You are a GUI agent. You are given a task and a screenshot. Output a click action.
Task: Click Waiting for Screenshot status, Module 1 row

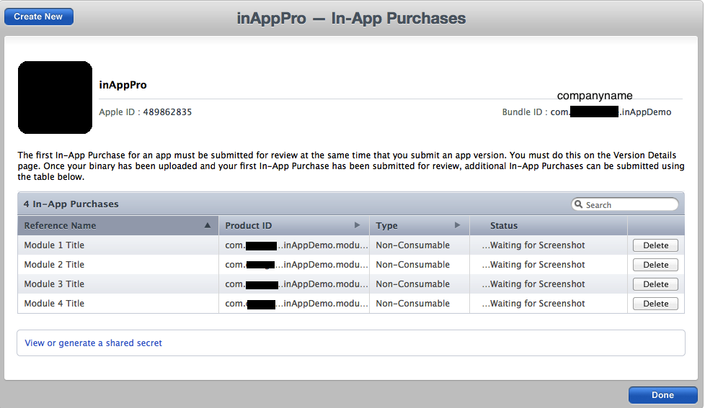tap(533, 245)
